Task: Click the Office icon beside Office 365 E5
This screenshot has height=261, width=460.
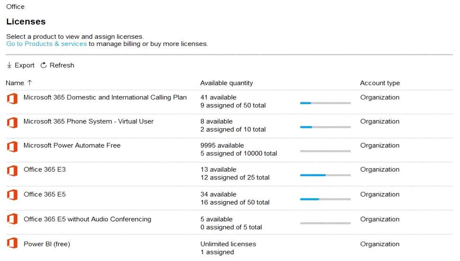Action: click(x=12, y=195)
